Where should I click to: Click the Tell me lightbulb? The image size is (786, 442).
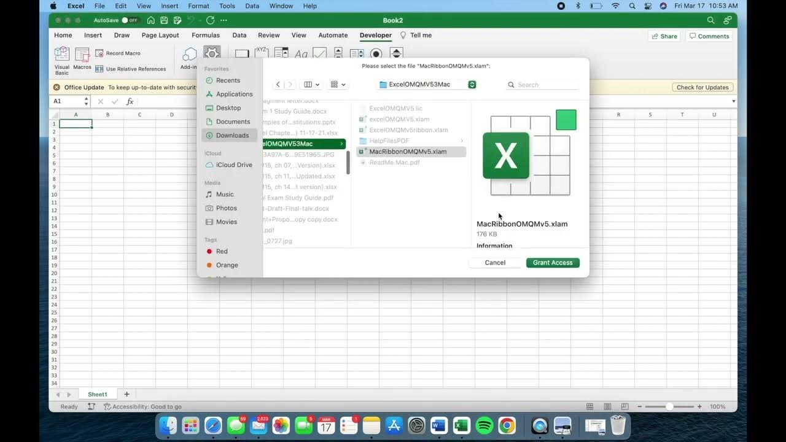403,35
